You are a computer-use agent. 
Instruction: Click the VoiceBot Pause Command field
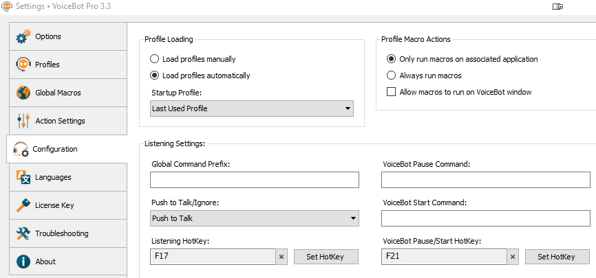(485, 180)
